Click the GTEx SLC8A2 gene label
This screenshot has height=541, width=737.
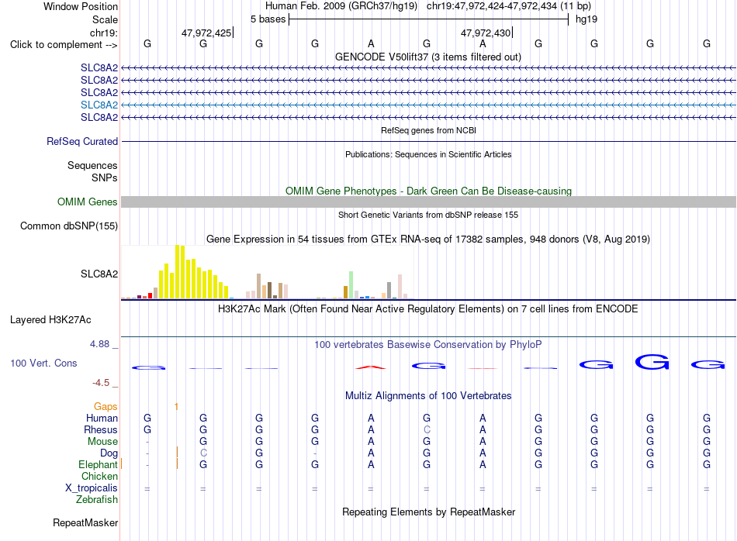99,274
